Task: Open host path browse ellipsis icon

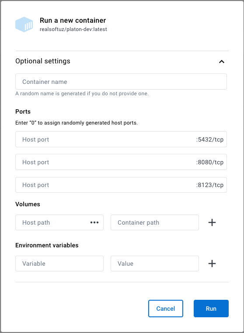Action: [x=94, y=222]
